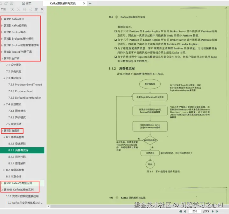This screenshot has height=214, width=229.
Task: Click the 书签 panel title
Action: click(x=3, y=9)
